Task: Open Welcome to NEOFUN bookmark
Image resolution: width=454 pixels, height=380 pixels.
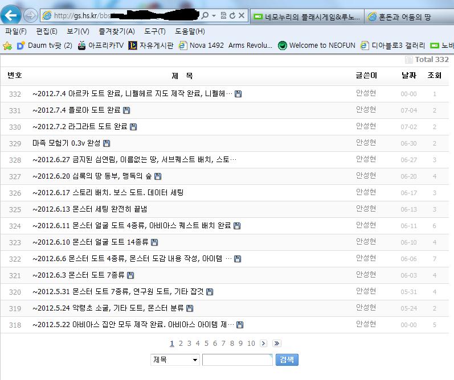Action: click(x=317, y=46)
